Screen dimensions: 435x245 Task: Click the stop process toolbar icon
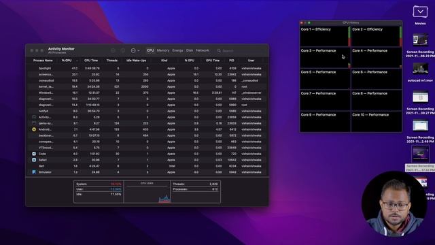point(113,50)
